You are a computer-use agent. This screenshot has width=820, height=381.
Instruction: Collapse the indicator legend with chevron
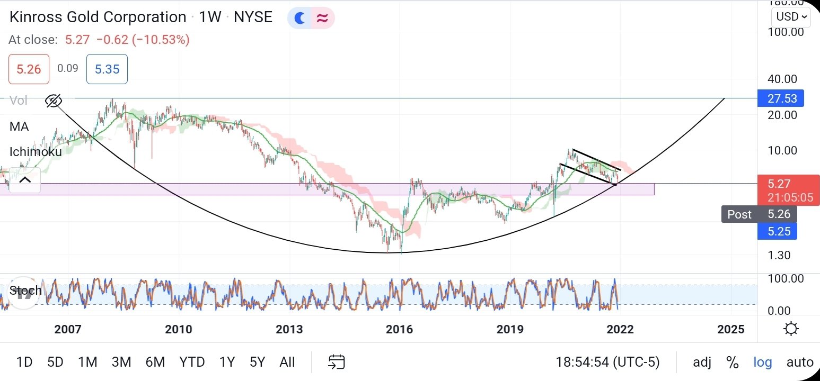point(25,180)
